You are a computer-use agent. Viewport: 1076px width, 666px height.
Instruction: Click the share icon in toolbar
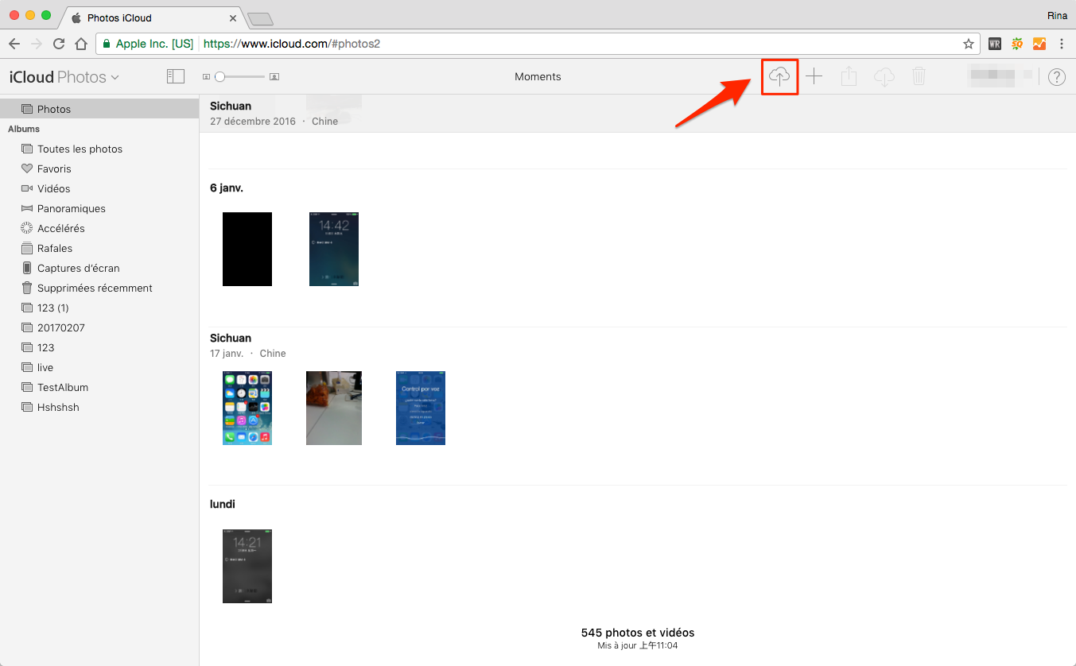pyautogui.click(x=849, y=76)
